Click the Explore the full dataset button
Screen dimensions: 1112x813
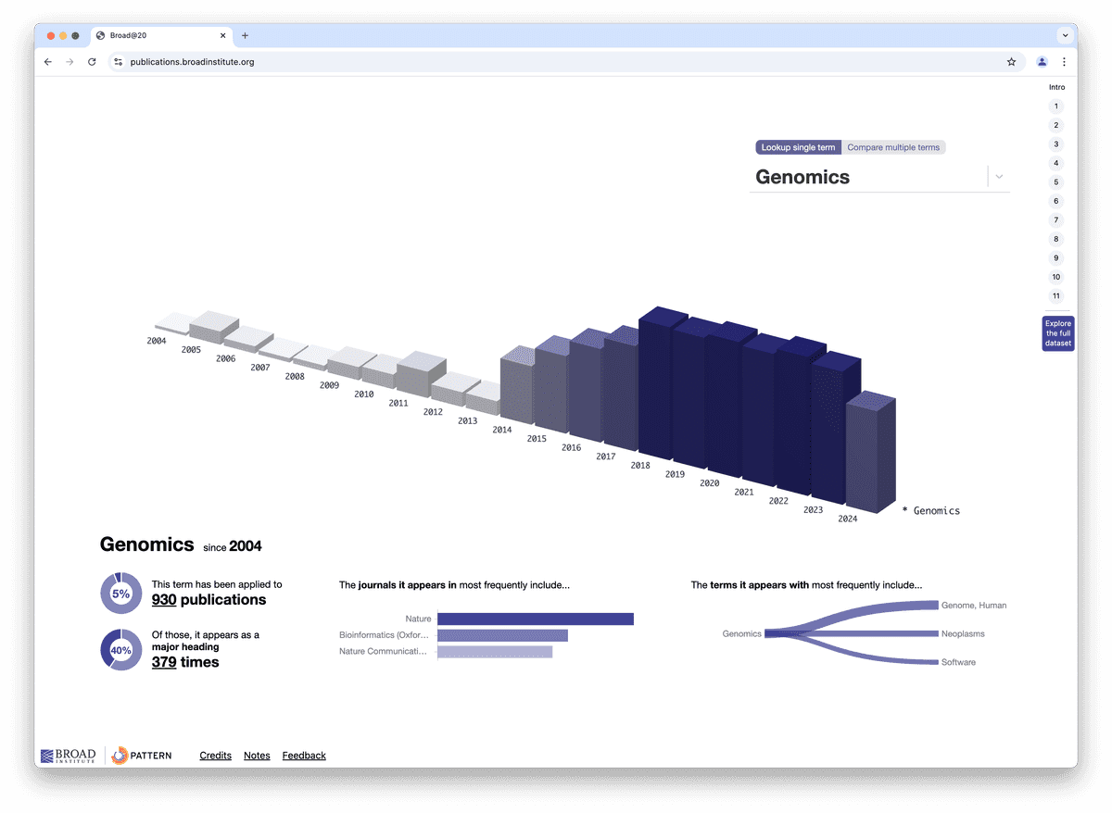pyautogui.click(x=1057, y=333)
